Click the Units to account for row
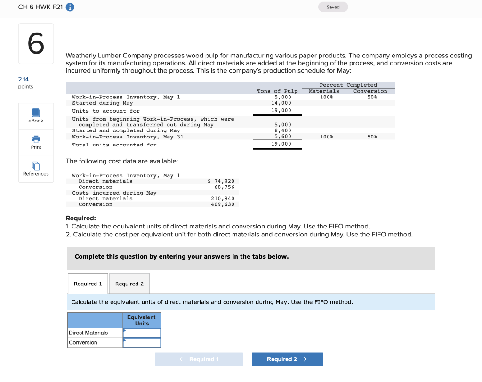The height and width of the screenshot is (382, 482). coord(230,111)
